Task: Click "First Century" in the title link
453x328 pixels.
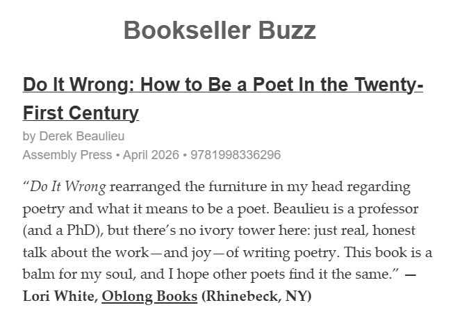Action: (x=81, y=113)
